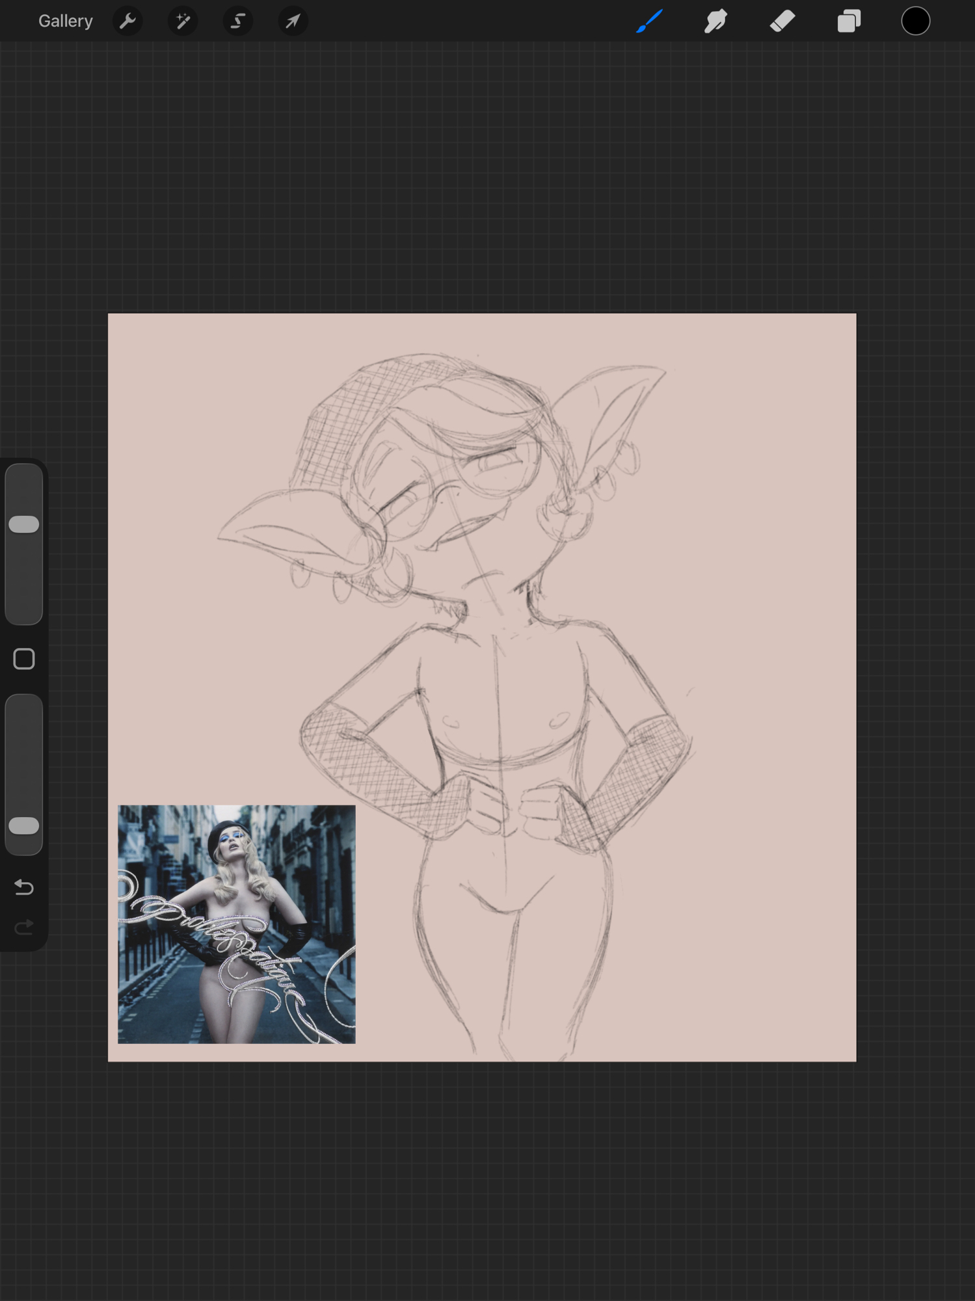Viewport: 975px width, 1301px height.
Task: Open the Adjustments magic wand menu
Action: [x=183, y=21]
